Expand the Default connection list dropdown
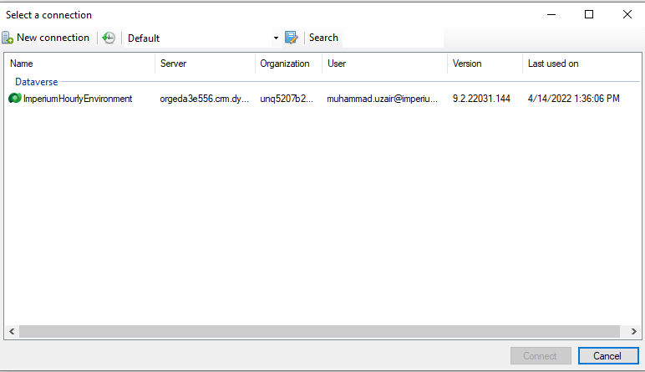The height and width of the screenshot is (372, 645). [277, 38]
